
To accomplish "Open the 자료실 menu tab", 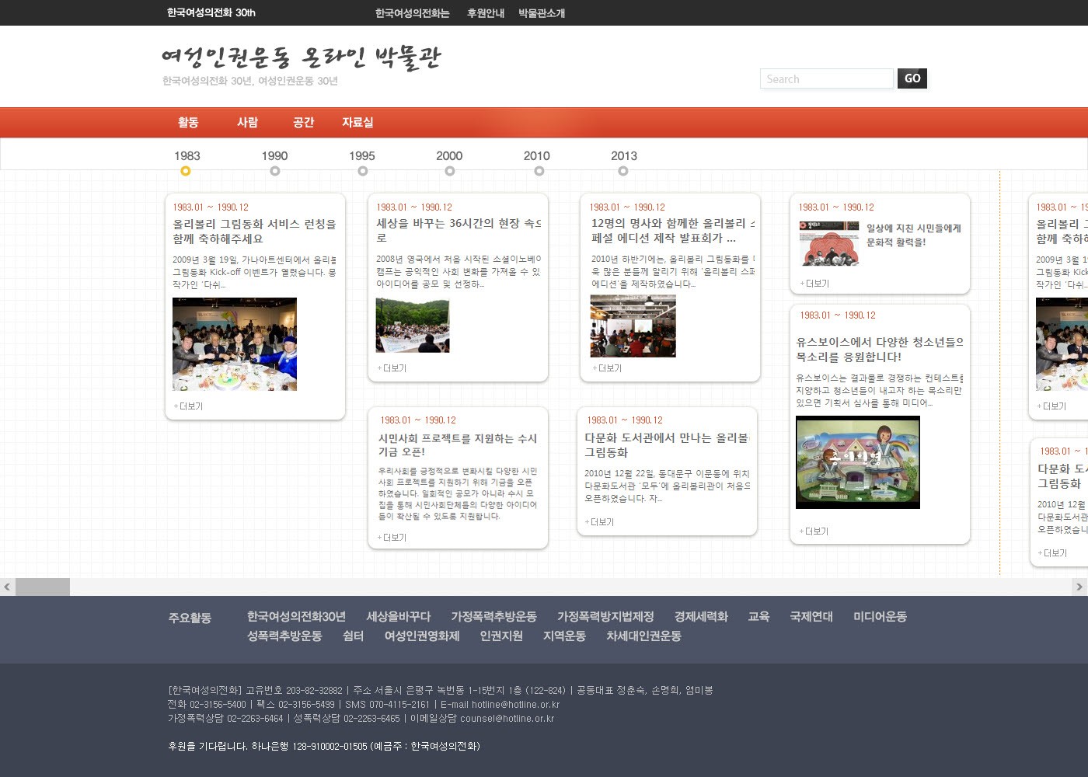I will tap(357, 122).
